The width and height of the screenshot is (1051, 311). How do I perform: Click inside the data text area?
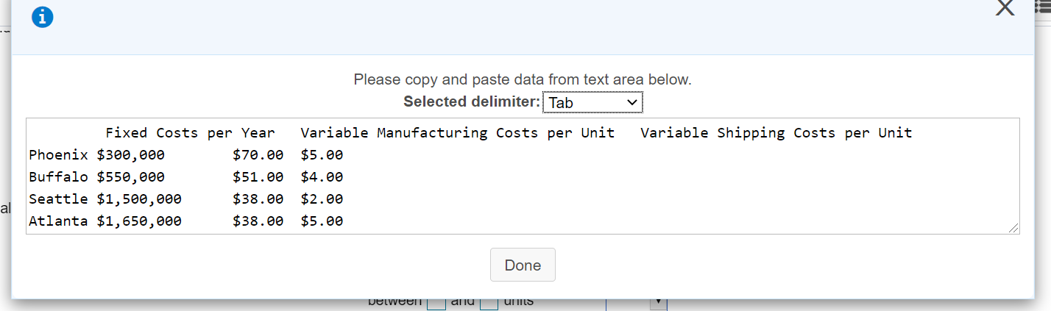click(523, 176)
